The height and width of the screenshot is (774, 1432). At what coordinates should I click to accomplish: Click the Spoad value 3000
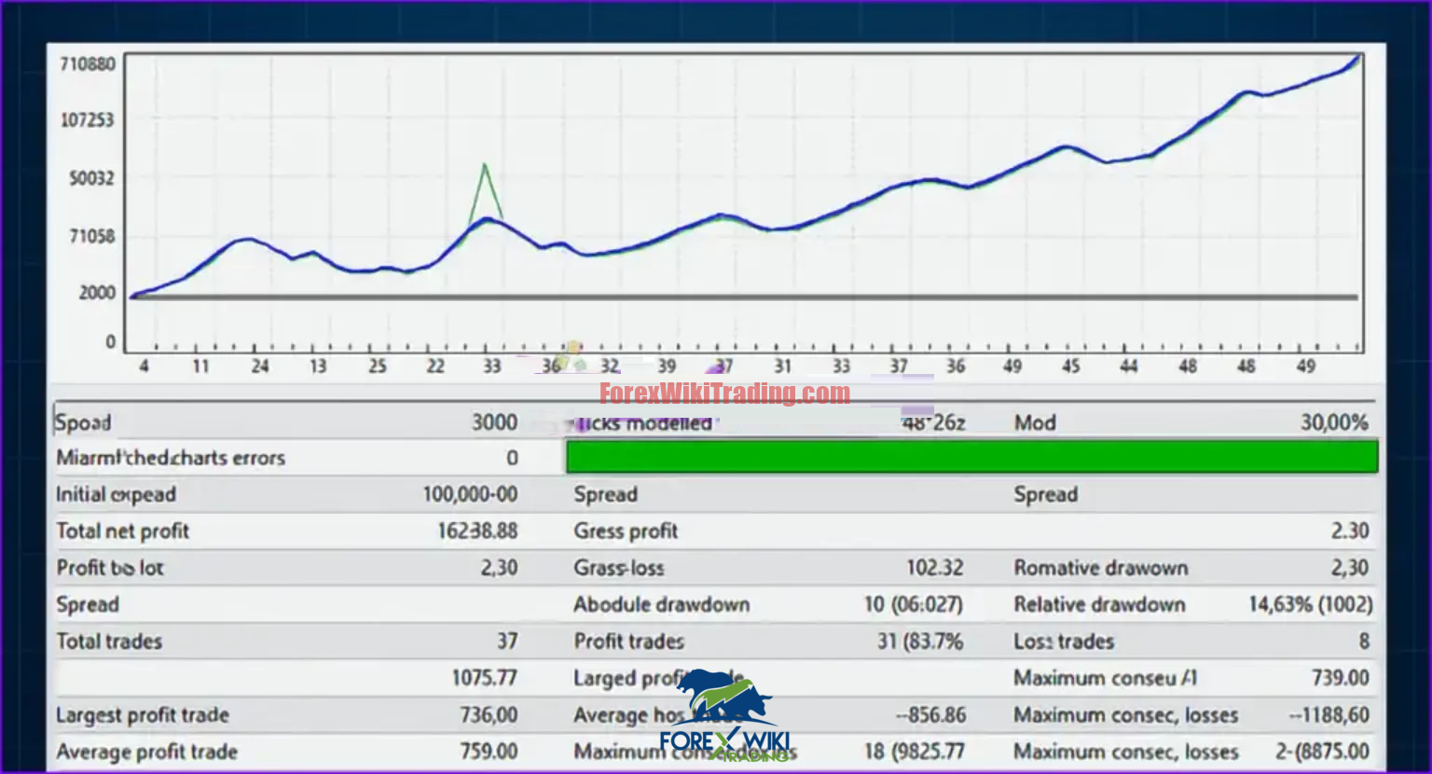coord(494,422)
